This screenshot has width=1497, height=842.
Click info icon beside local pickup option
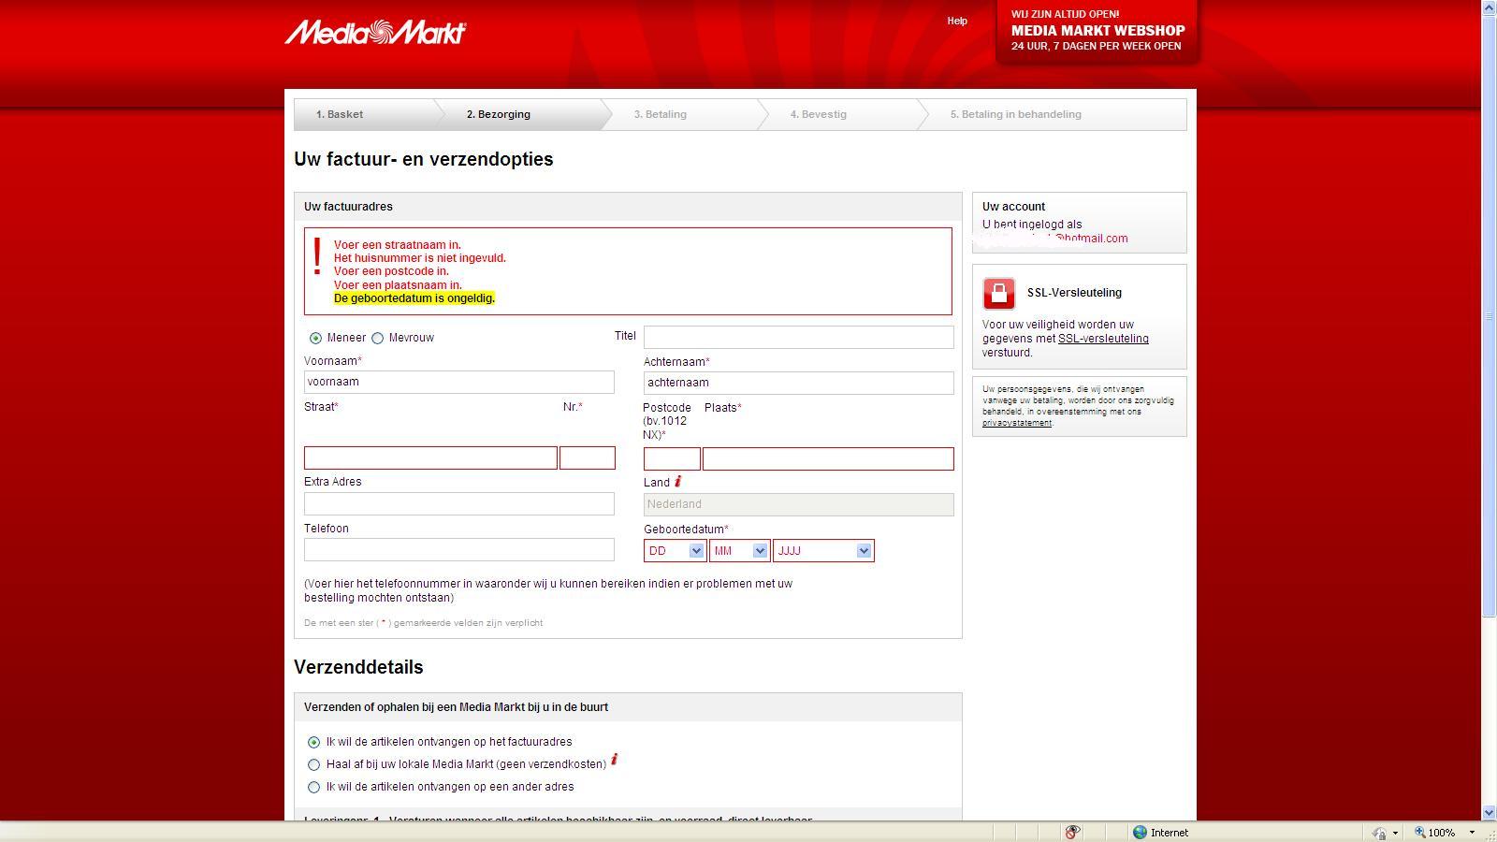(615, 760)
